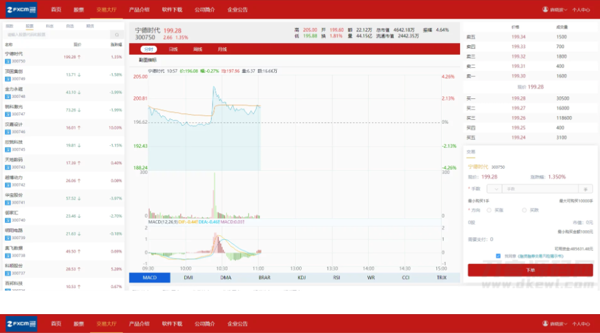Select the DMA indicator tab
The height and width of the screenshot is (333, 600).
(226, 278)
